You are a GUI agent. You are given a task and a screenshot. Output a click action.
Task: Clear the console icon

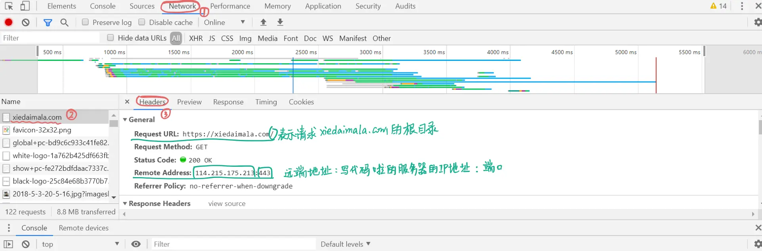tap(26, 244)
